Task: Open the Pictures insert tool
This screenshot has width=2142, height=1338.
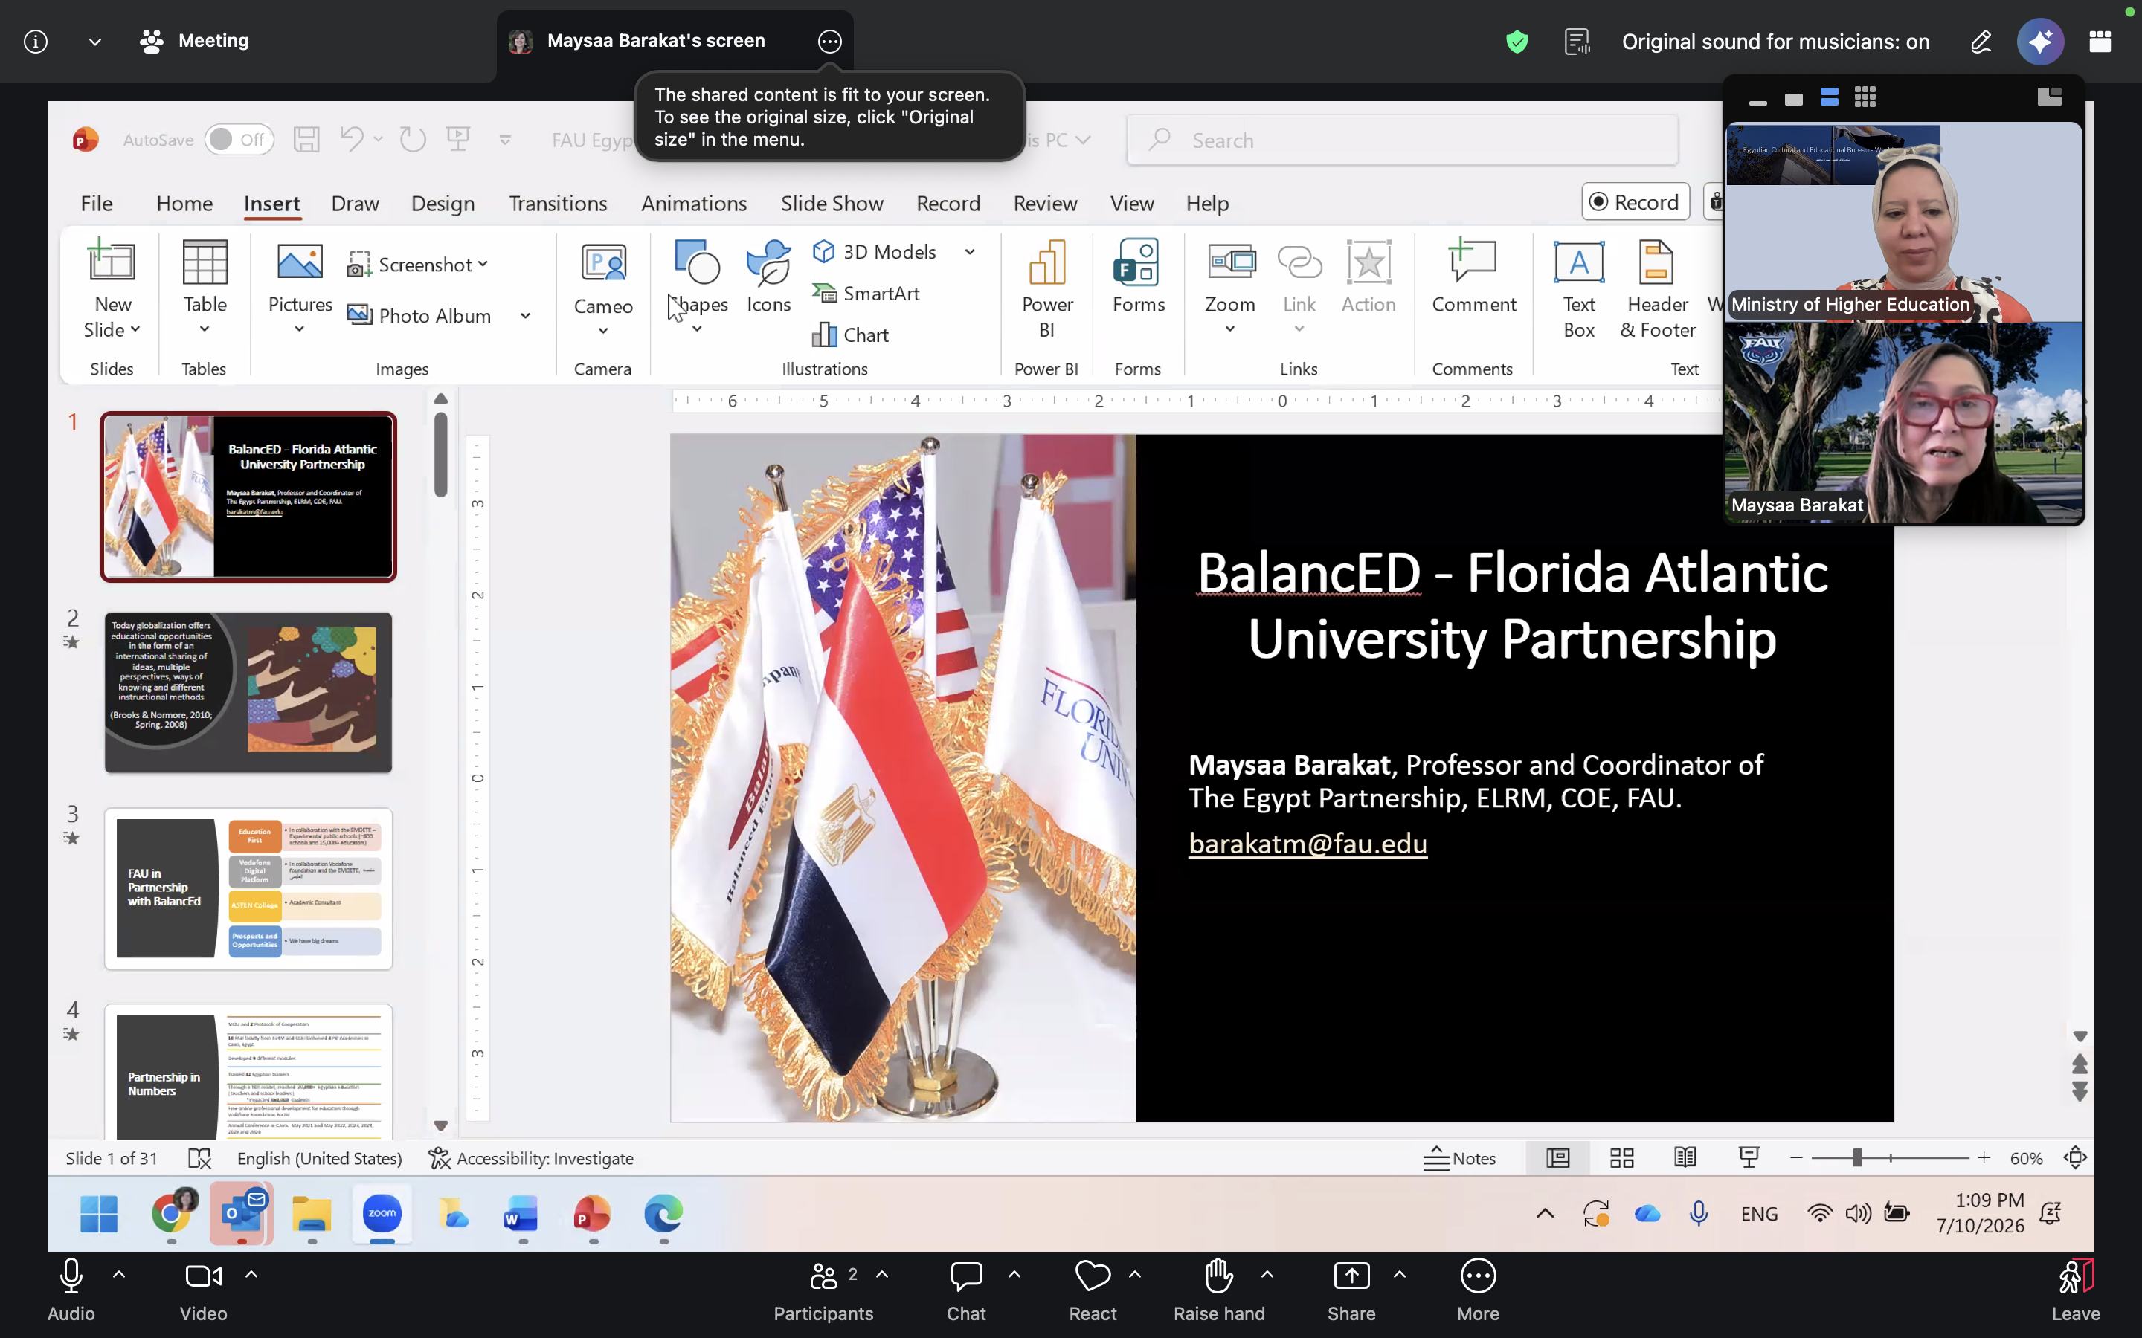Action: [x=300, y=262]
